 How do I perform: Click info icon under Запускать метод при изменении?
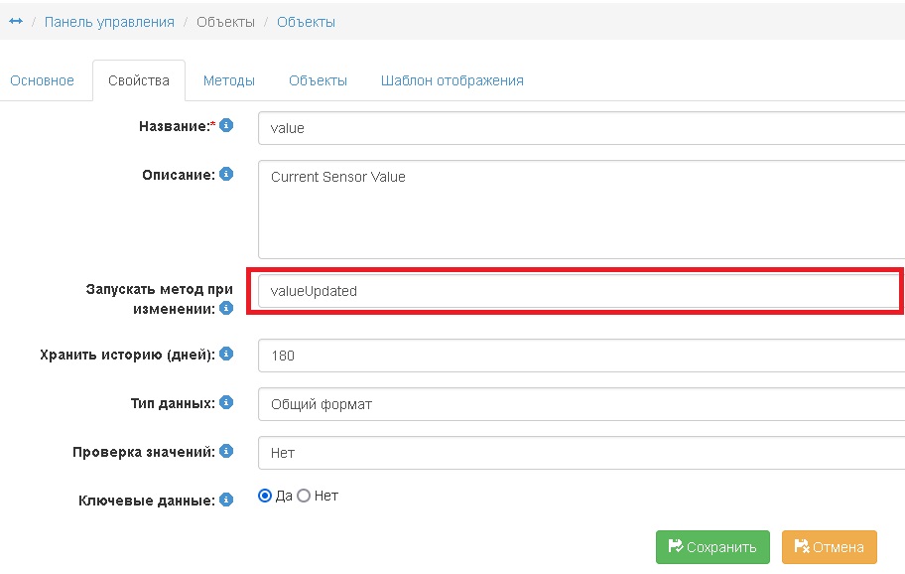(226, 309)
